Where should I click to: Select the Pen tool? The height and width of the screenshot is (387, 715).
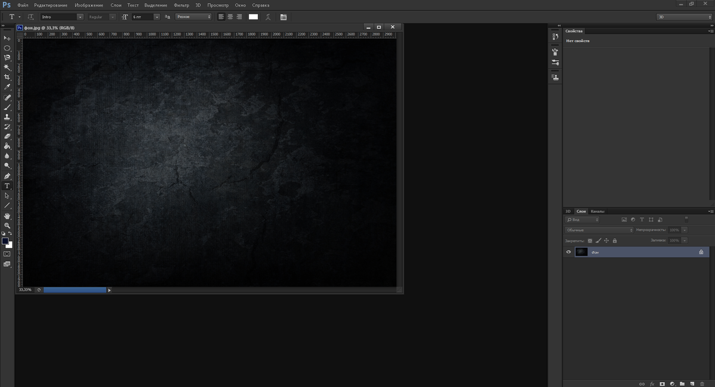pyautogui.click(x=7, y=176)
